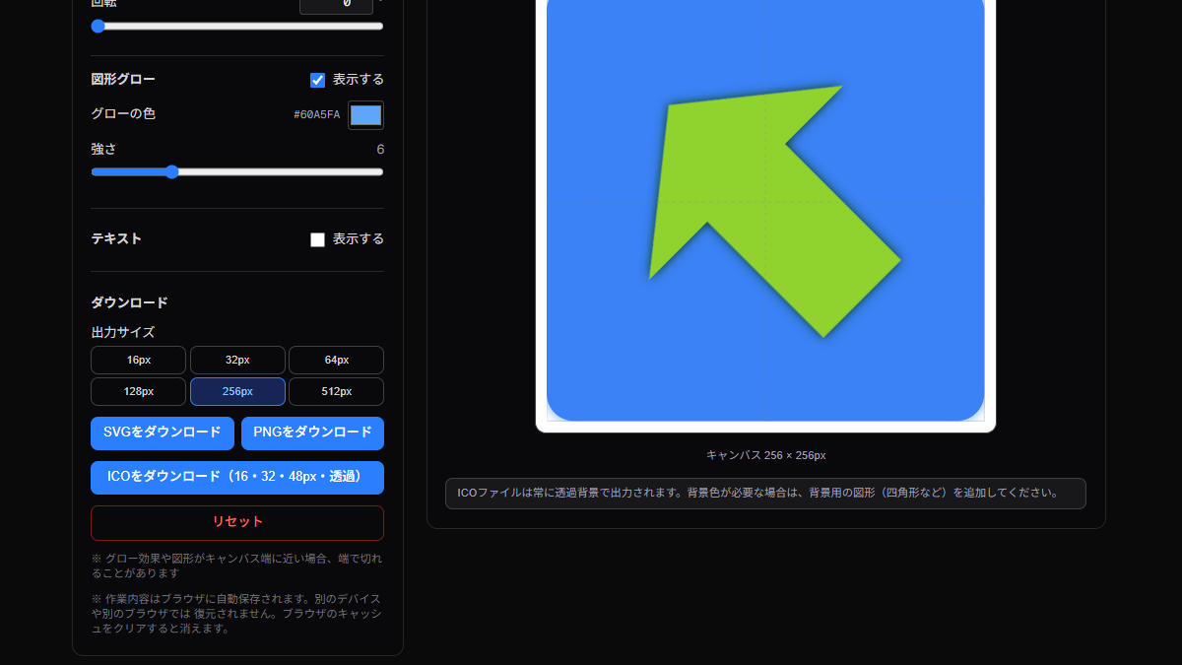Click the #60A5FA hex color text
The width and height of the screenshot is (1182, 665).
click(x=316, y=115)
